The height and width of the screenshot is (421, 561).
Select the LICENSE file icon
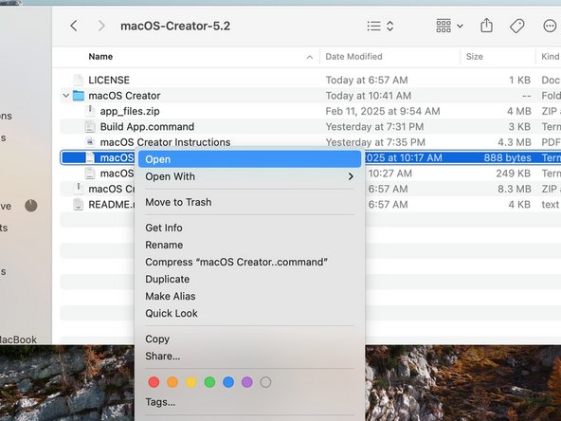point(79,80)
